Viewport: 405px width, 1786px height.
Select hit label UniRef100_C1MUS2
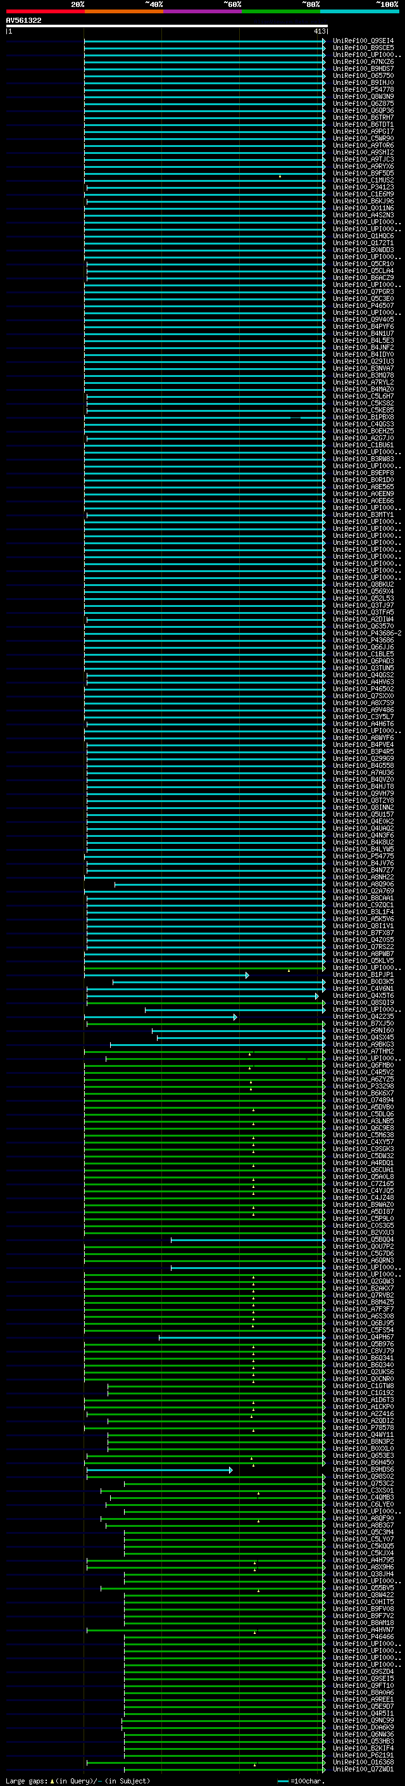tap(363, 181)
